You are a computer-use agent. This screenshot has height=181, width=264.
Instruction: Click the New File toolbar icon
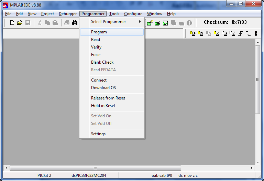tap(12, 23)
